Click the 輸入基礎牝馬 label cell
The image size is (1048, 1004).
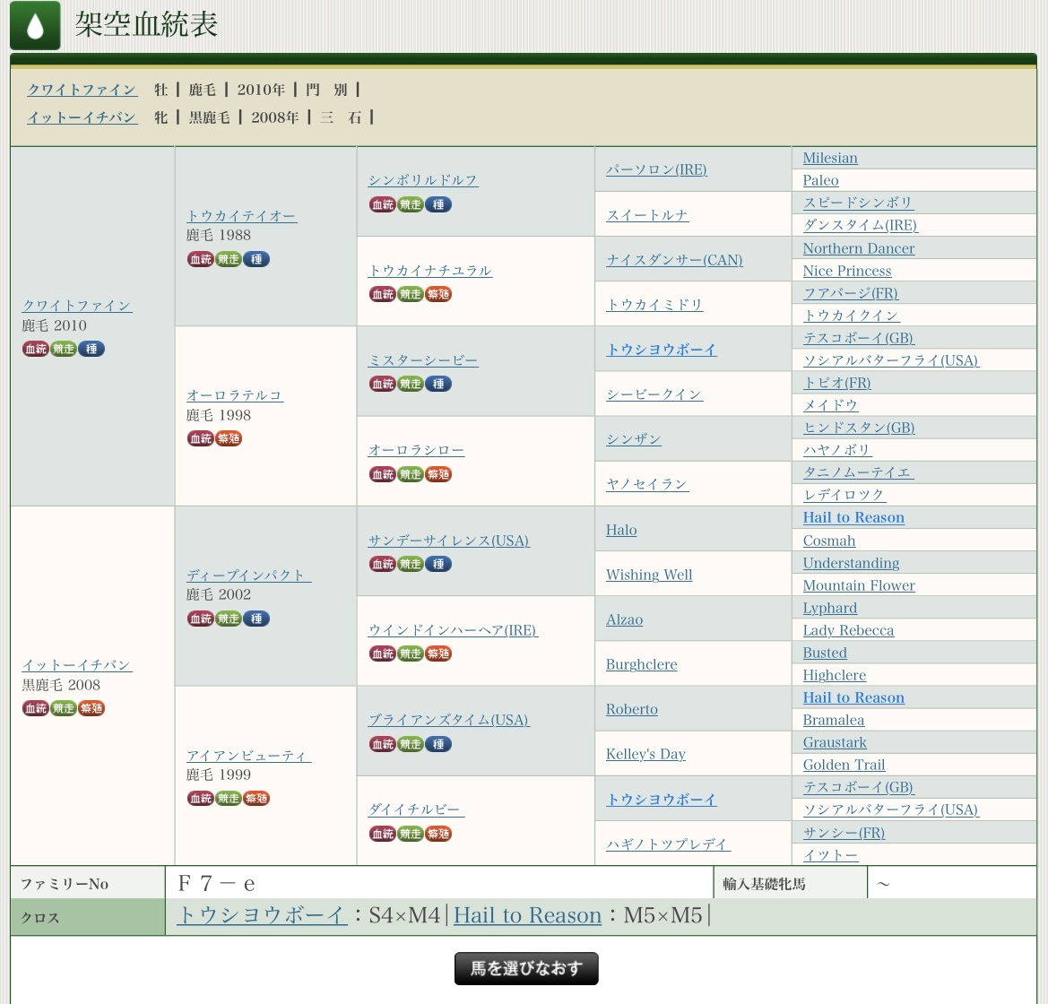click(x=790, y=883)
